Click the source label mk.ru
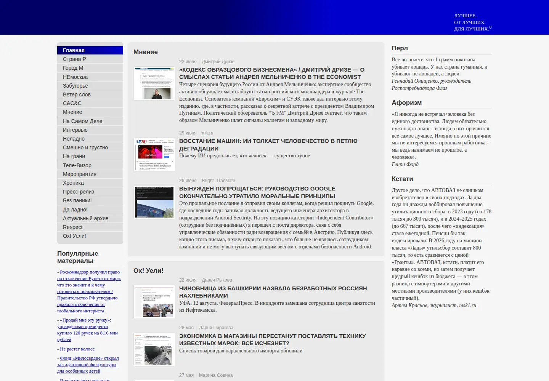Image resolution: width=549 pixels, height=381 pixels. click(x=207, y=133)
